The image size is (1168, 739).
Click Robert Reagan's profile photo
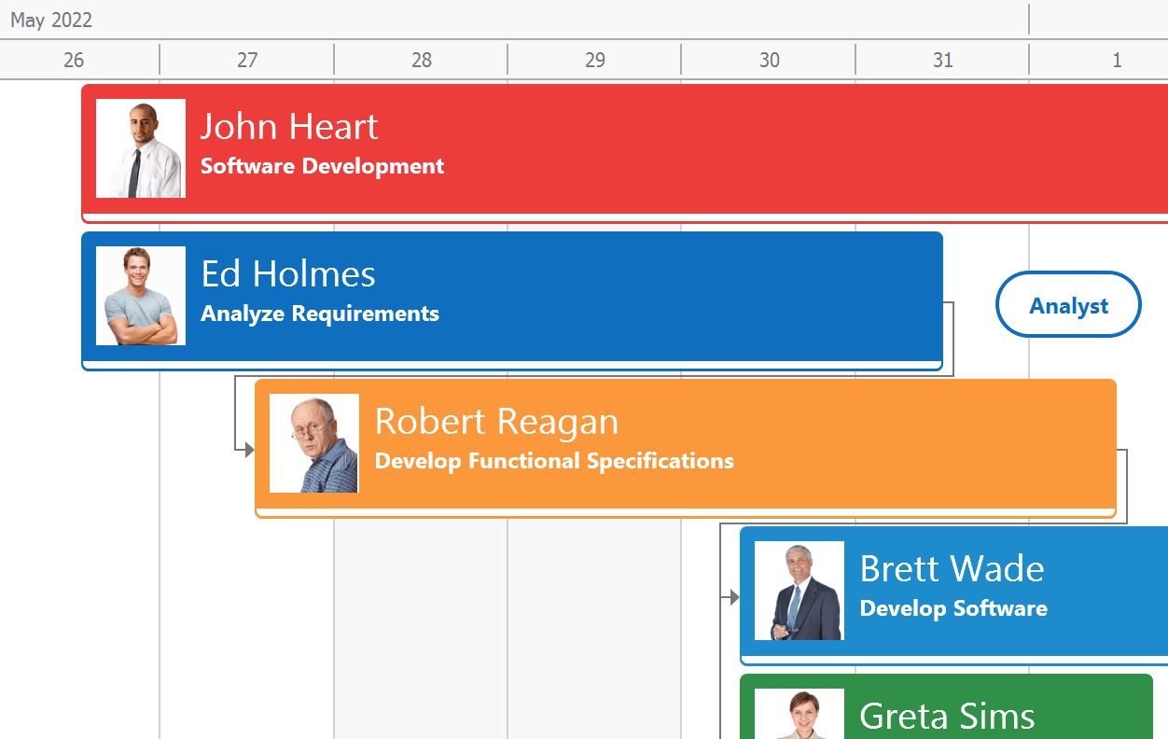[x=314, y=443]
